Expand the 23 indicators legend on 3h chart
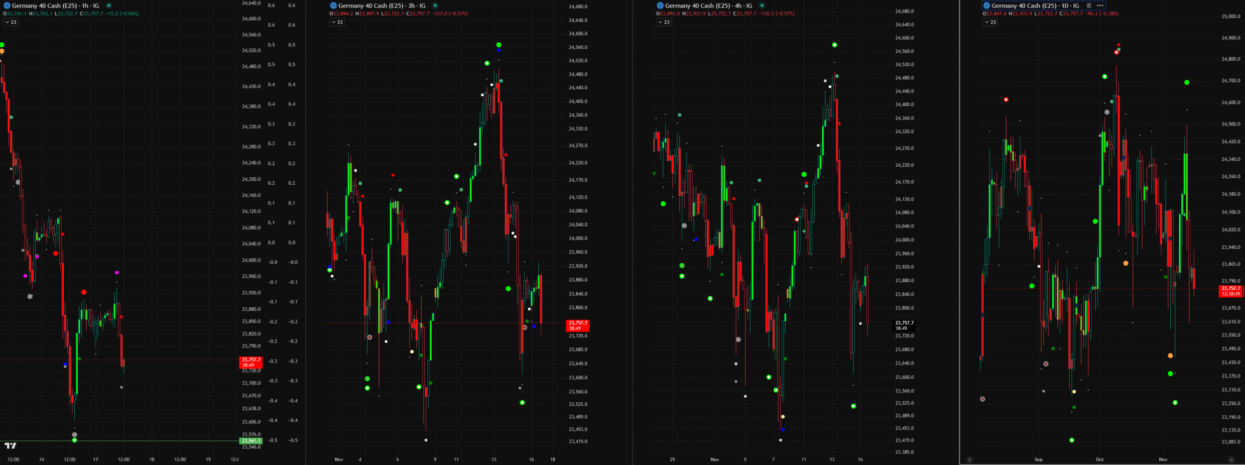Viewport: 1245px width, 465px height. tap(337, 22)
